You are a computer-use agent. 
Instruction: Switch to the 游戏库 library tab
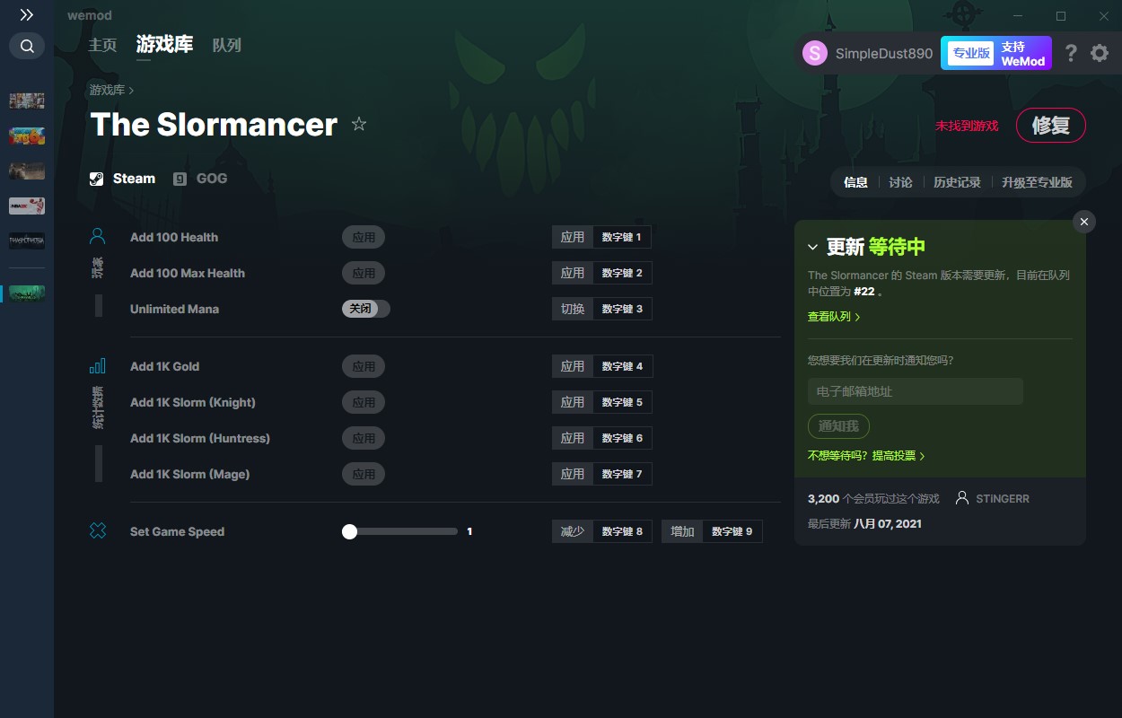[x=164, y=44]
